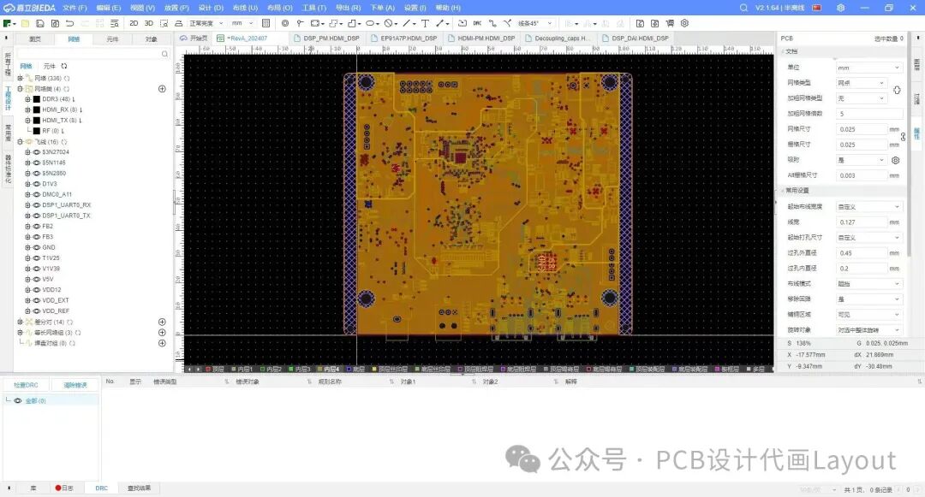The width and height of the screenshot is (925, 497).
Task: Open the 文件 (F) menu
Action: [75, 8]
